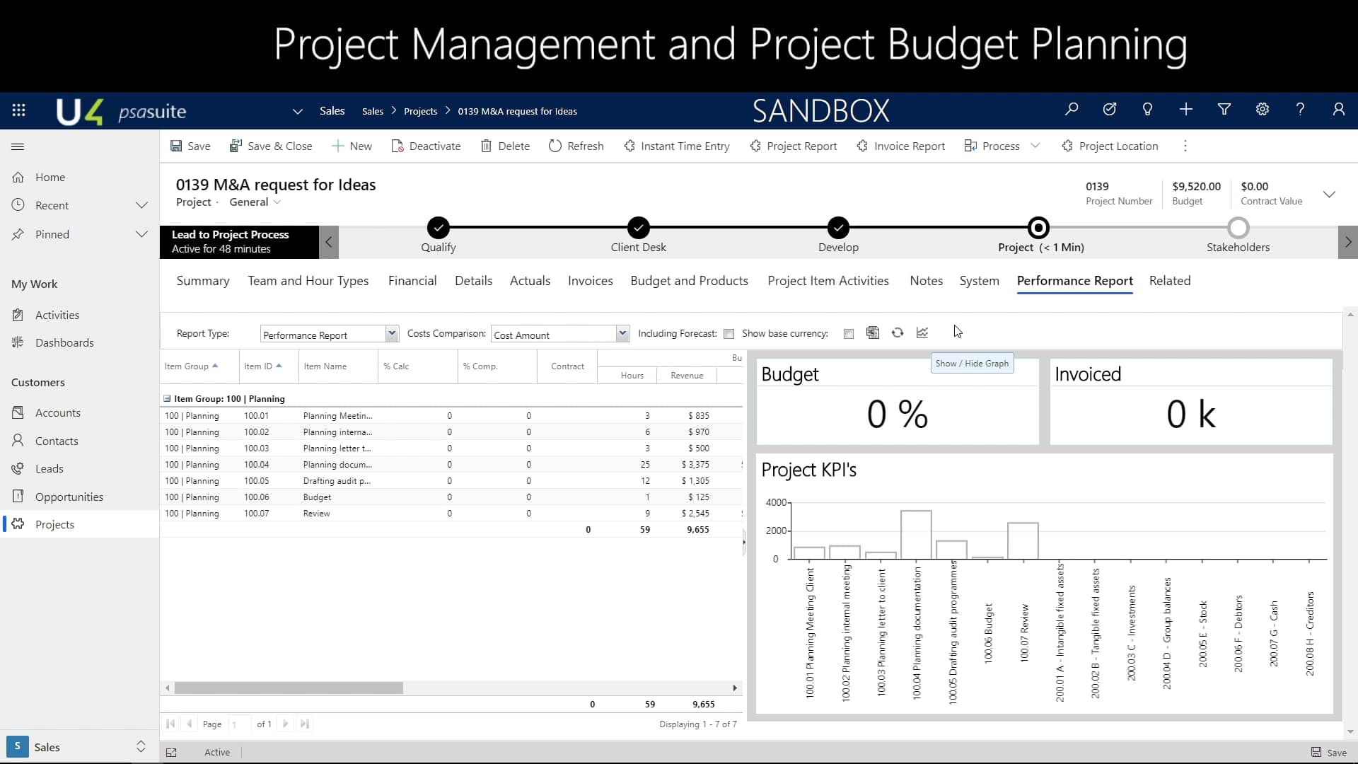Collapse Item Group: 100 | Planning
This screenshot has width=1358, height=764.
point(168,398)
